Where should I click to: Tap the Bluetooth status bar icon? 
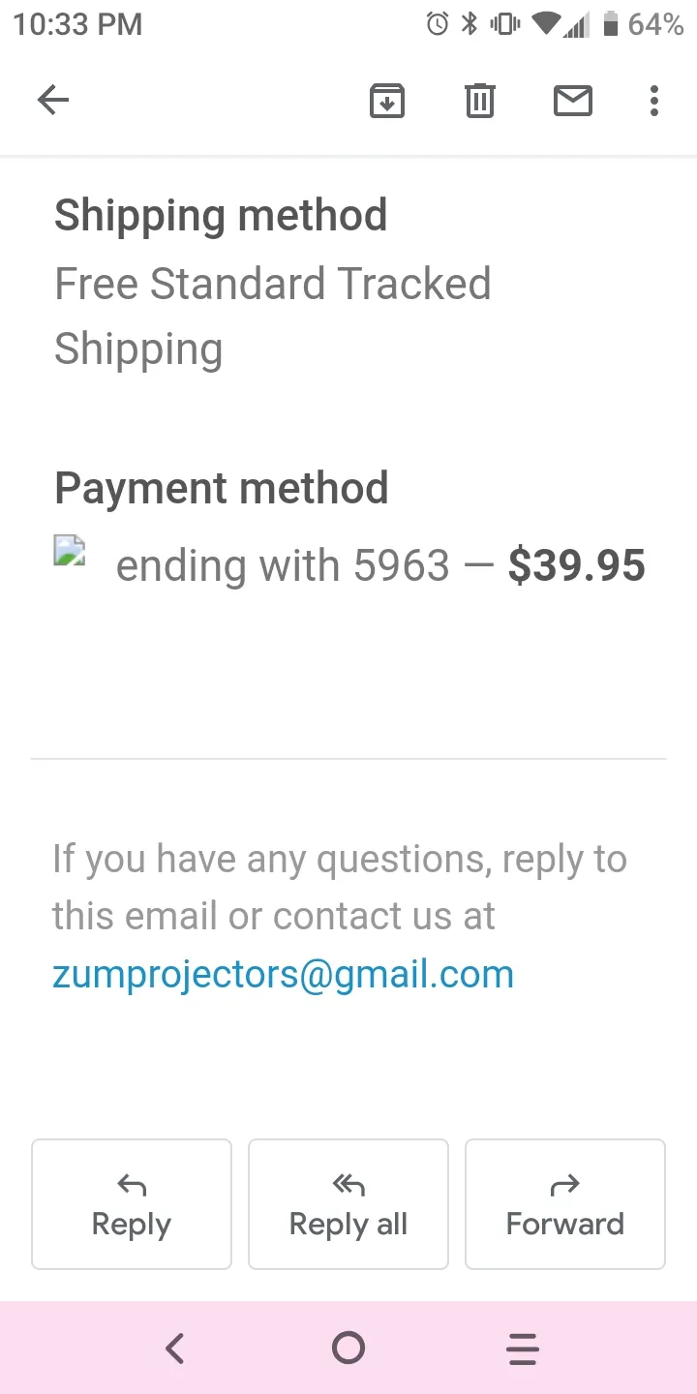pos(470,24)
